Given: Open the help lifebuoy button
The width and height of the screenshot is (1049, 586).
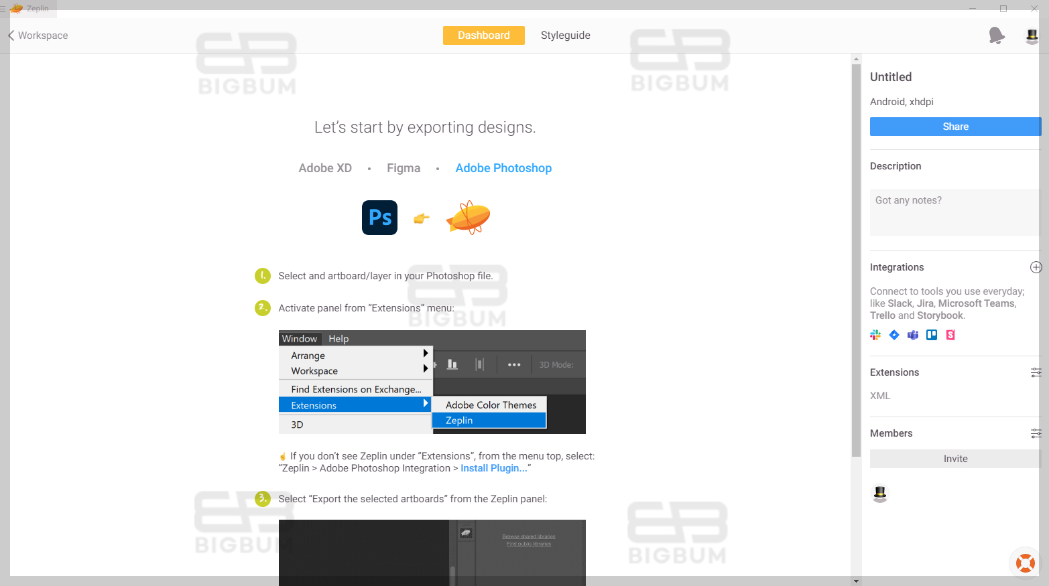Looking at the screenshot, I should 1025,563.
